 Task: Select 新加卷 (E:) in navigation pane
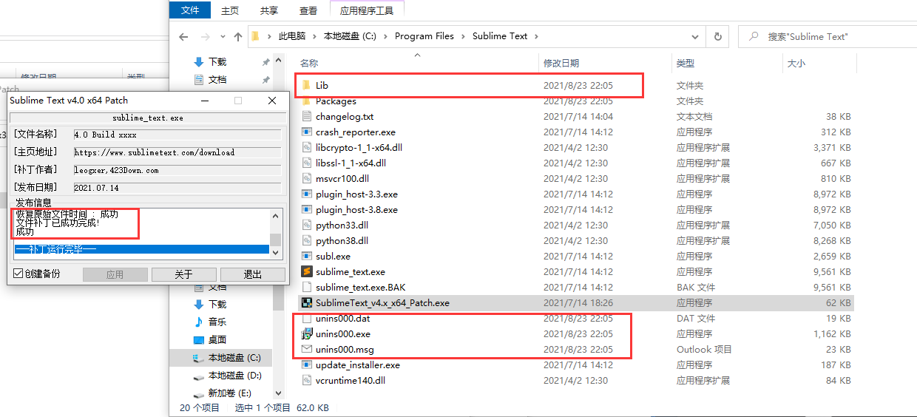click(x=222, y=393)
